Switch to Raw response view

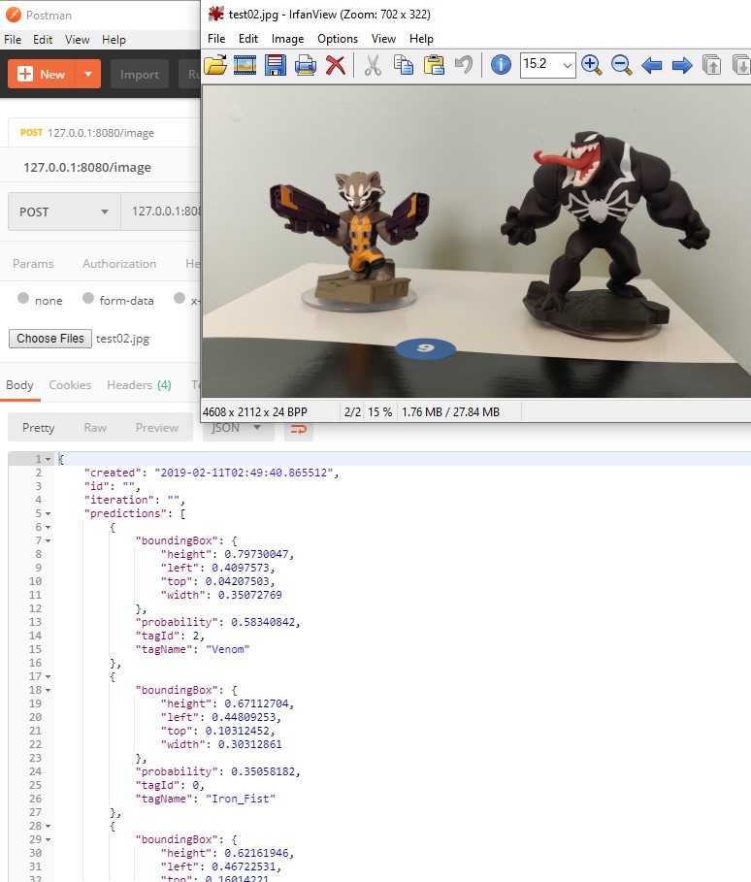pos(95,428)
